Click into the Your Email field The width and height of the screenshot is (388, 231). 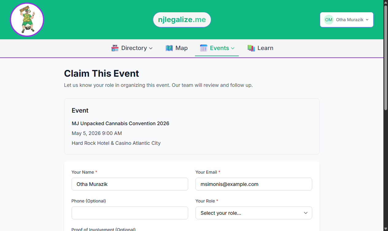(254, 184)
